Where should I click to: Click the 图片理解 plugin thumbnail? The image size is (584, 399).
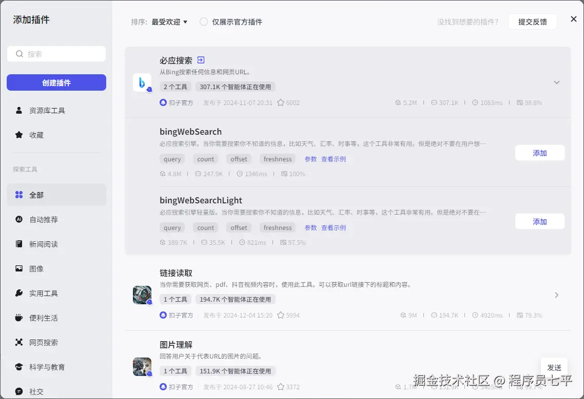[142, 367]
